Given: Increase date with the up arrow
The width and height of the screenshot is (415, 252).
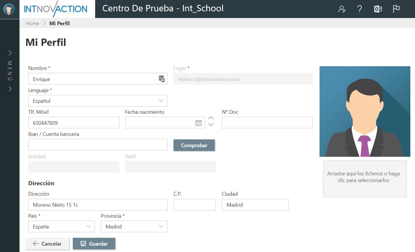Looking at the screenshot, I should pos(211,118).
